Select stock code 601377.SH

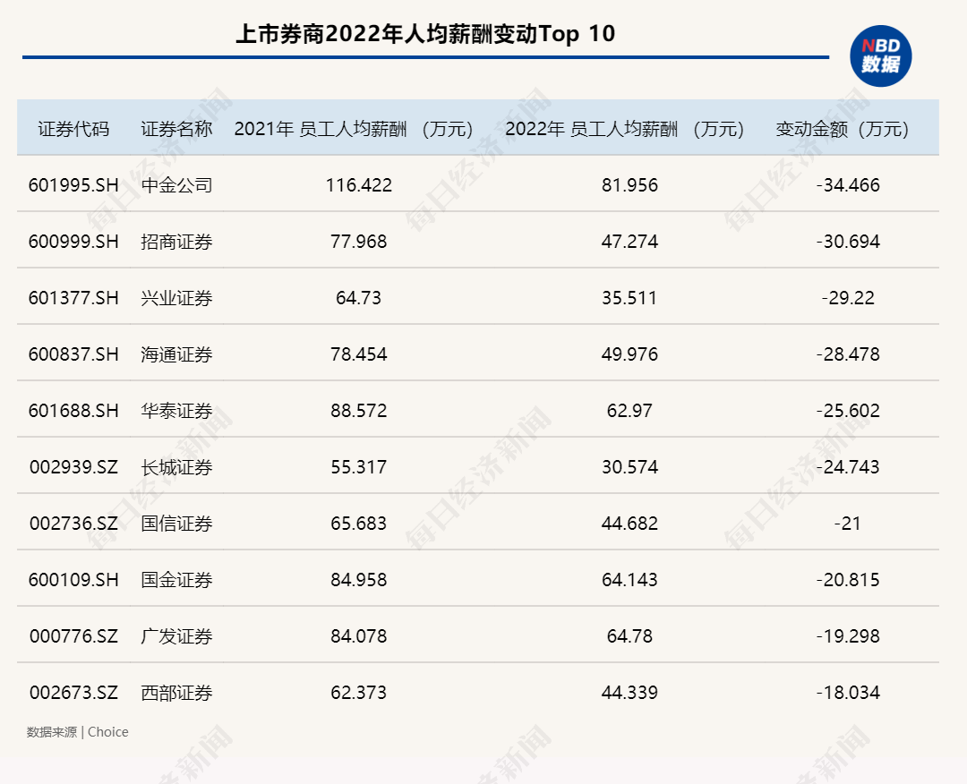(73, 298)
